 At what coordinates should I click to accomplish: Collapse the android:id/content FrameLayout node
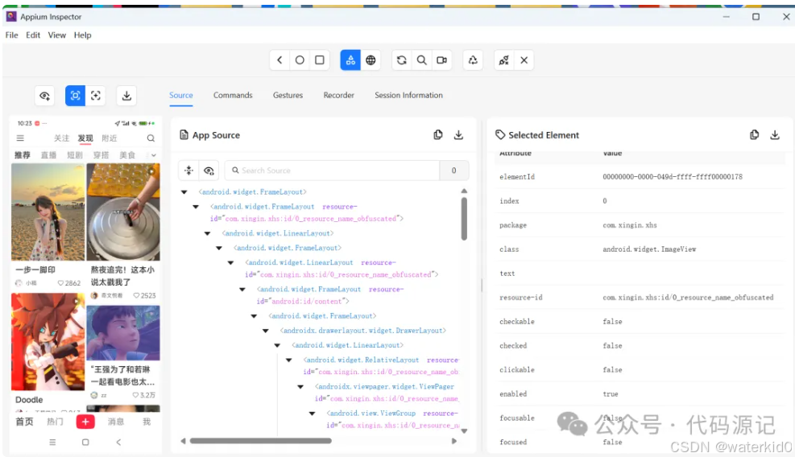[x=242, y=290]
